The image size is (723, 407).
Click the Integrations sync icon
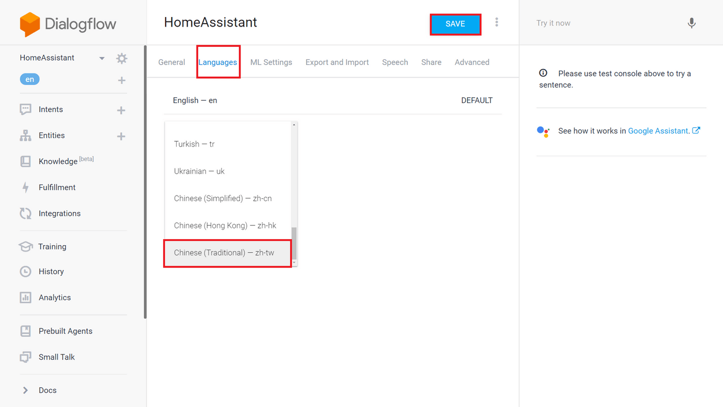(25, 214)
